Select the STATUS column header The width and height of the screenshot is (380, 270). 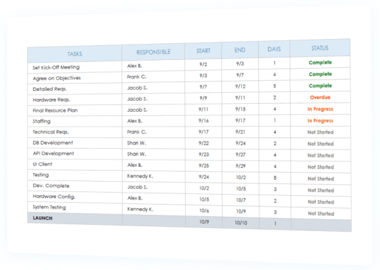pyautogui.click(x=320, y=48)
